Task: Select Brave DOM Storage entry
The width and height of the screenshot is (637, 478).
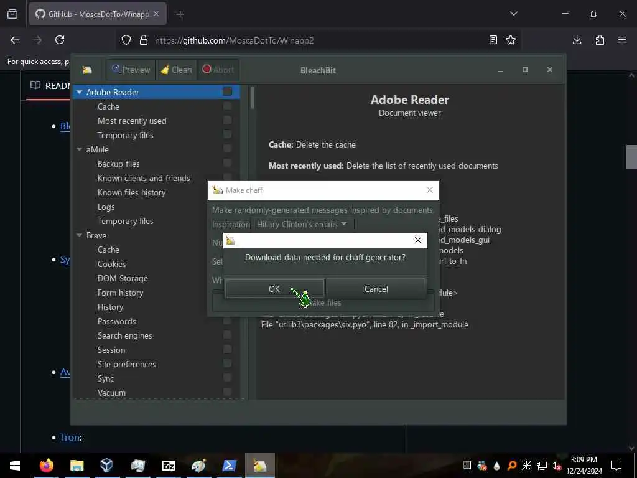Action: click(123, 278)
